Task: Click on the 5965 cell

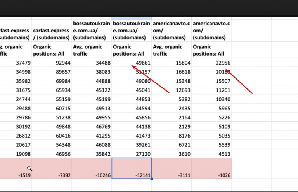Action: pyautogui.click(x=211, y=108)
